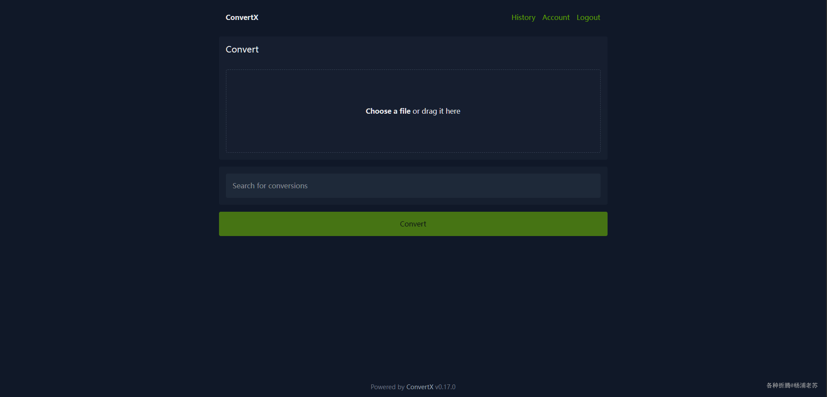Click inside the dashed file drop zone
827x397 pixels.
(x=413, y=111)
